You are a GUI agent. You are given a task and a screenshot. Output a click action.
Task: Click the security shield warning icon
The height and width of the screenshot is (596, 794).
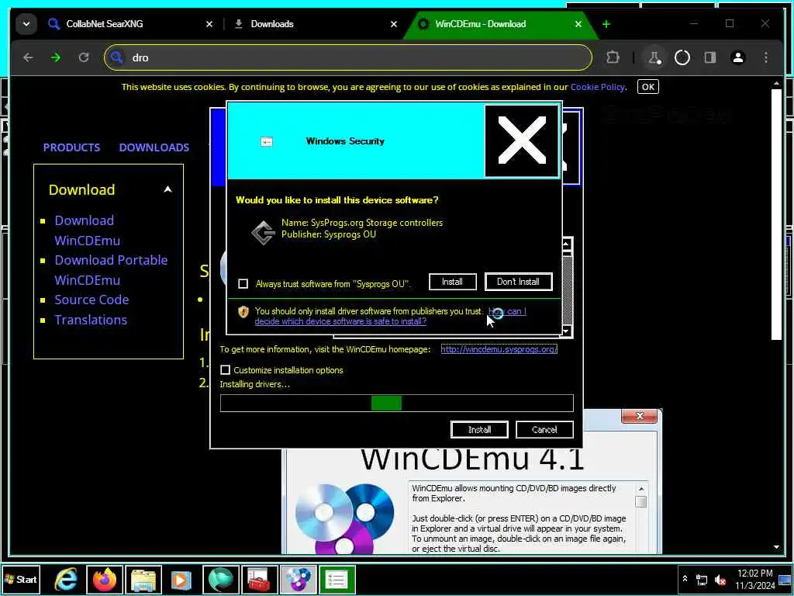(x=243, y=312)
